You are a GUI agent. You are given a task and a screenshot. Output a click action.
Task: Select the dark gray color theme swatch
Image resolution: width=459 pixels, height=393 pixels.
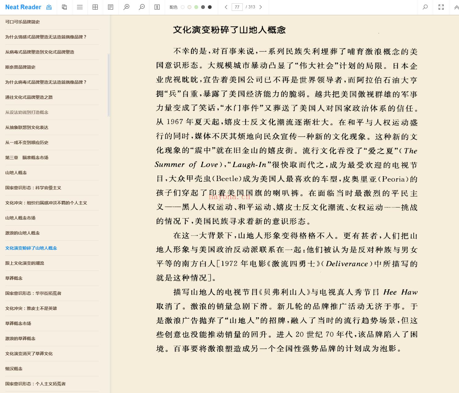(203, 7)
